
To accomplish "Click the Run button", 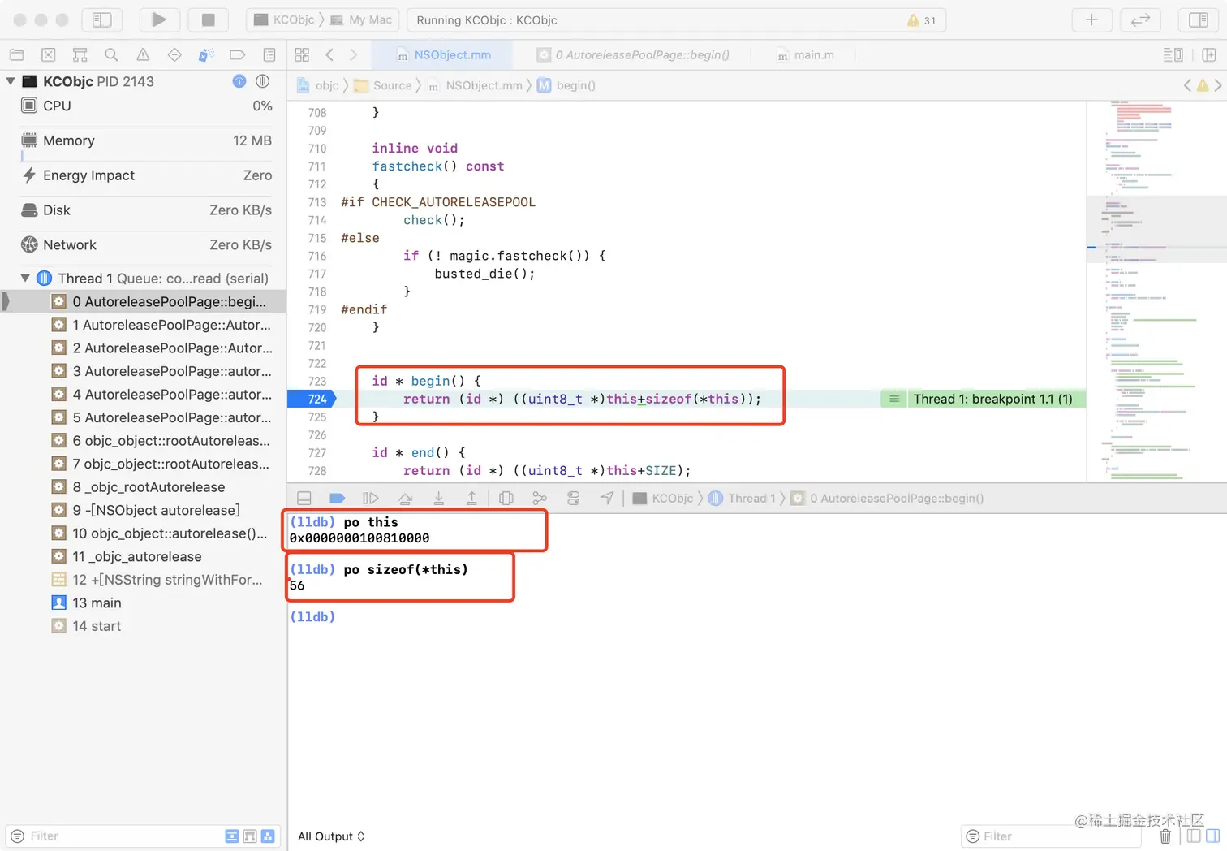I will click(159, 19).
